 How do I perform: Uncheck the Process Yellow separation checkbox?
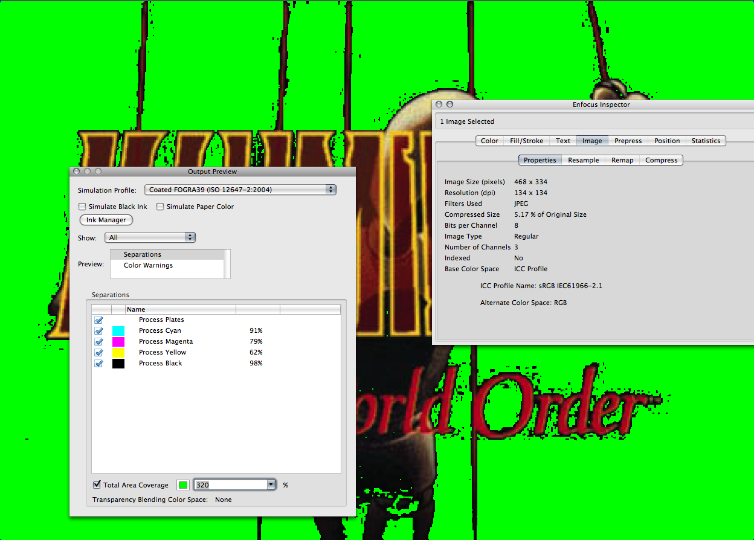click(99, 352)
